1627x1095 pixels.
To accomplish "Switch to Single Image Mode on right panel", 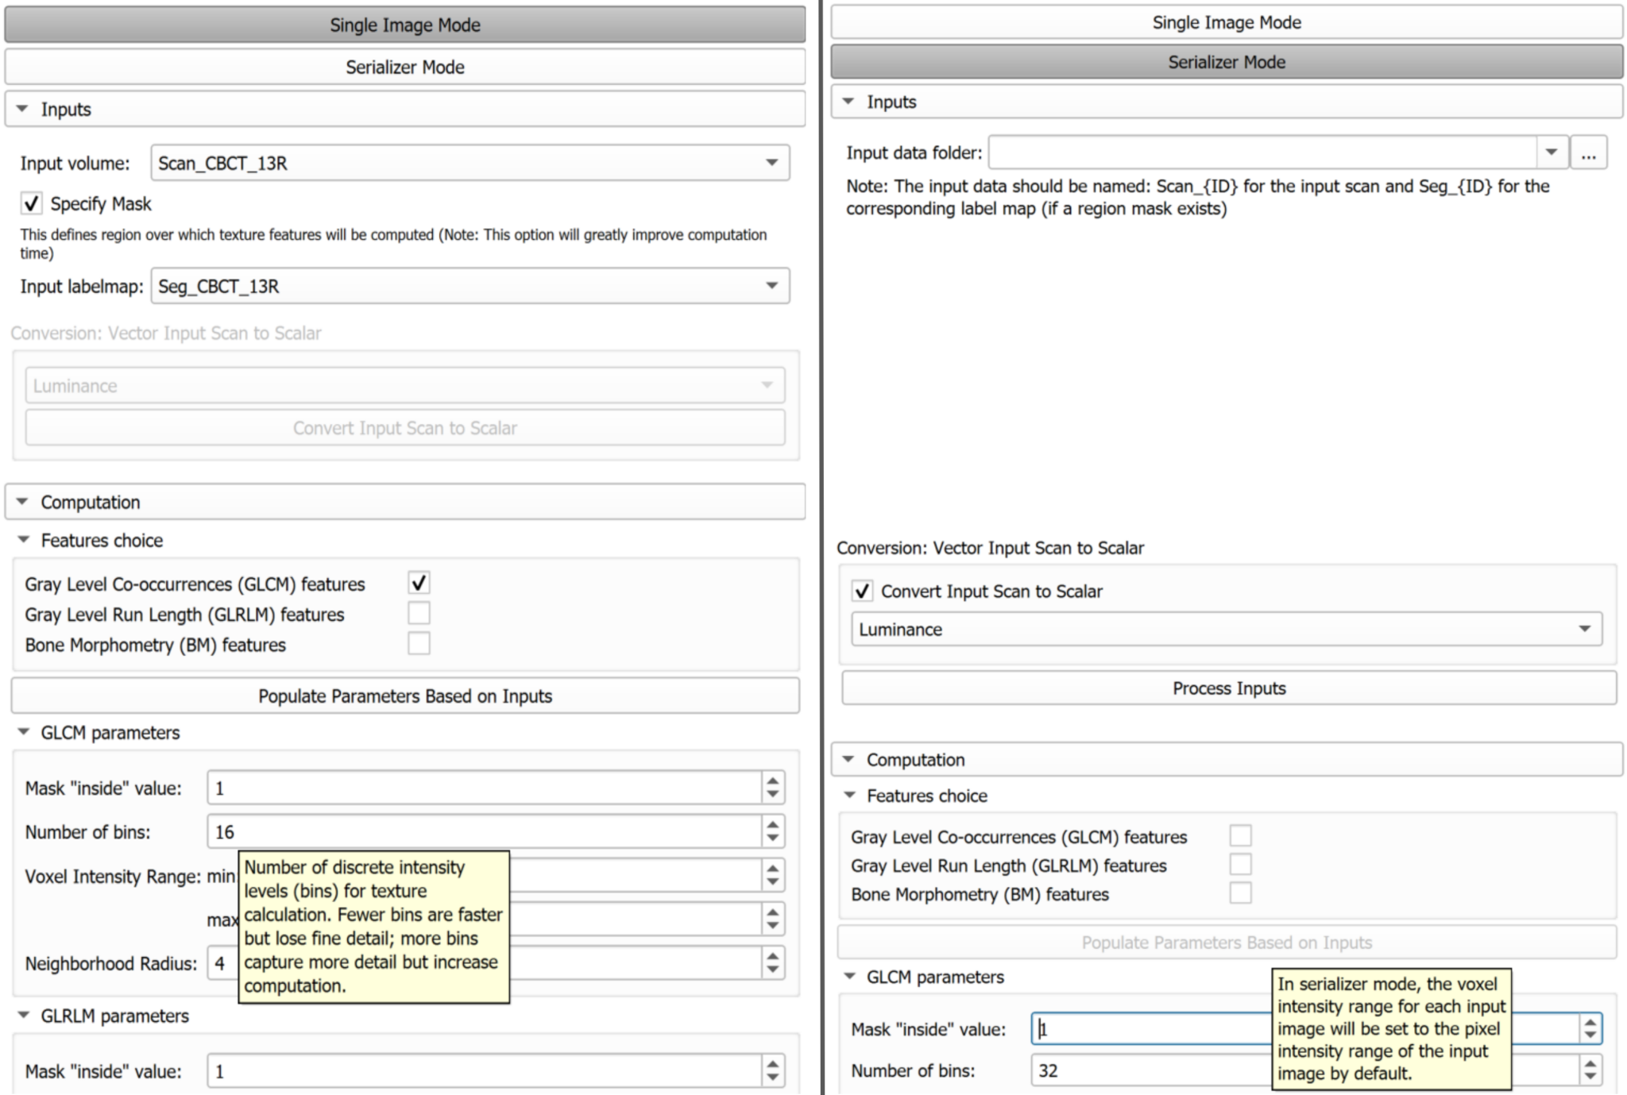I will tap(1226, 22).
